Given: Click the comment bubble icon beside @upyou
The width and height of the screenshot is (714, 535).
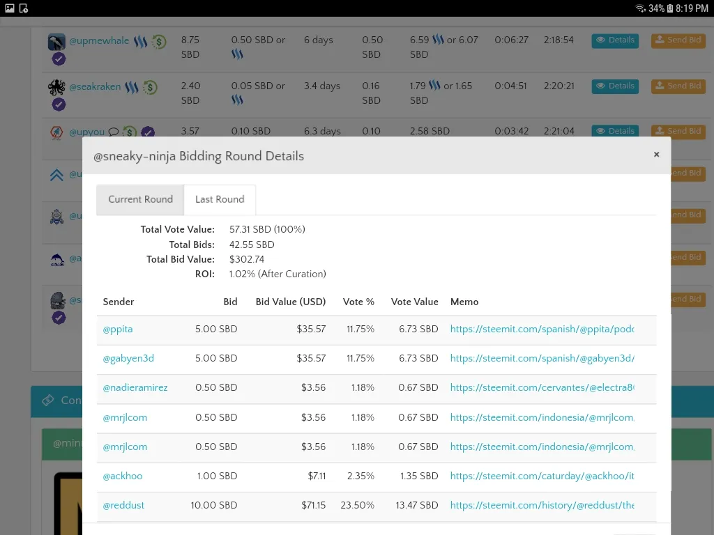Looking at the screenshot, I should (114, 132).
